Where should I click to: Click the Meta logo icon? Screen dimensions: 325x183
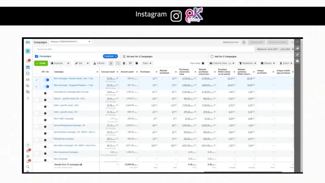click(28, 42)
